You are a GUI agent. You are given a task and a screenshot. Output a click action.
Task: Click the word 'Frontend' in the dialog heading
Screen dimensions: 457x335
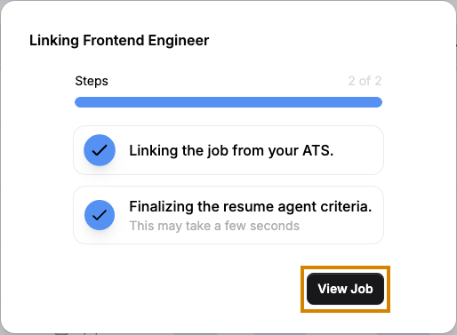click(x=113, y=40)
